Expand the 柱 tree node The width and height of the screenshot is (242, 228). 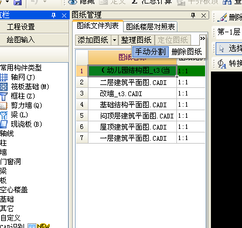(4, 143)
